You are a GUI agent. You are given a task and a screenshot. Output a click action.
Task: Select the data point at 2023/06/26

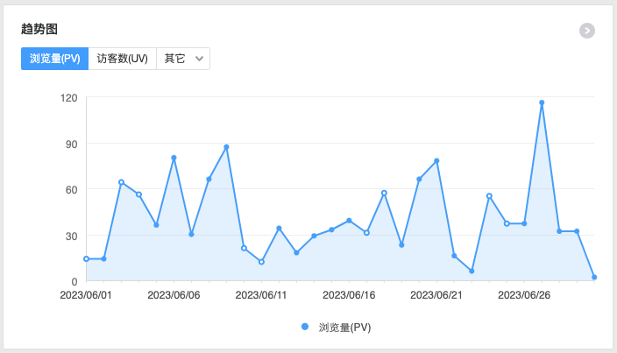[524, 223]
